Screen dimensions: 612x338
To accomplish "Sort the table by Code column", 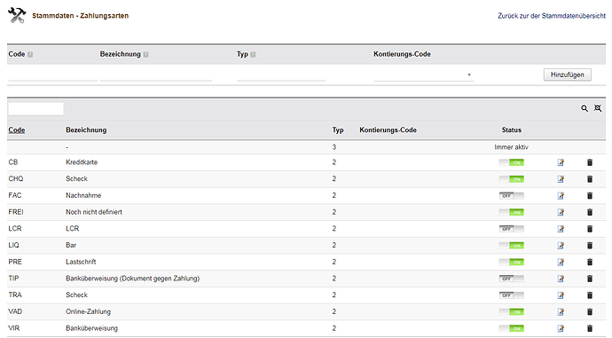I will (16, 130).
